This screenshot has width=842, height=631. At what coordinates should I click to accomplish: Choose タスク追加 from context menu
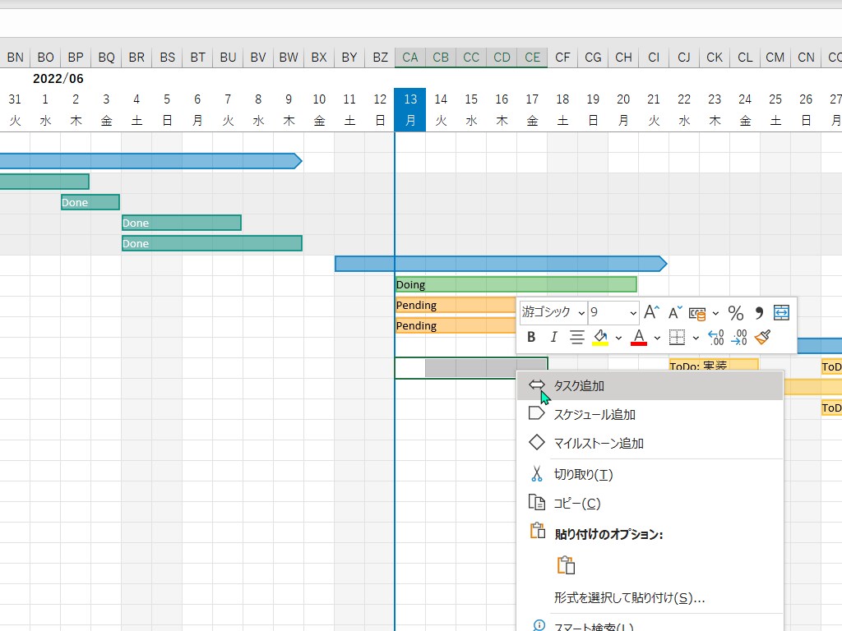pyautogui.click(x=650, y=386)
